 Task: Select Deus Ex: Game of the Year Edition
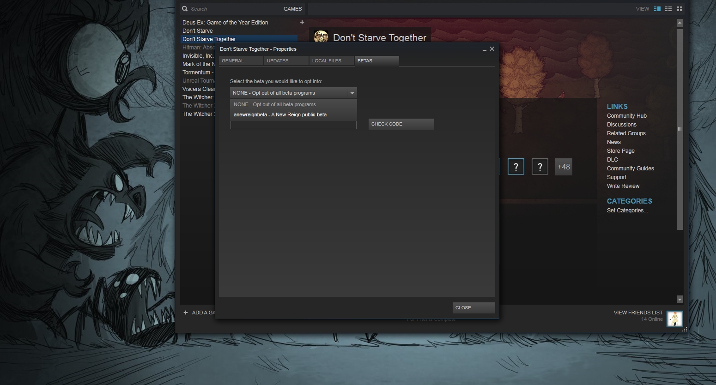(225, 23)
